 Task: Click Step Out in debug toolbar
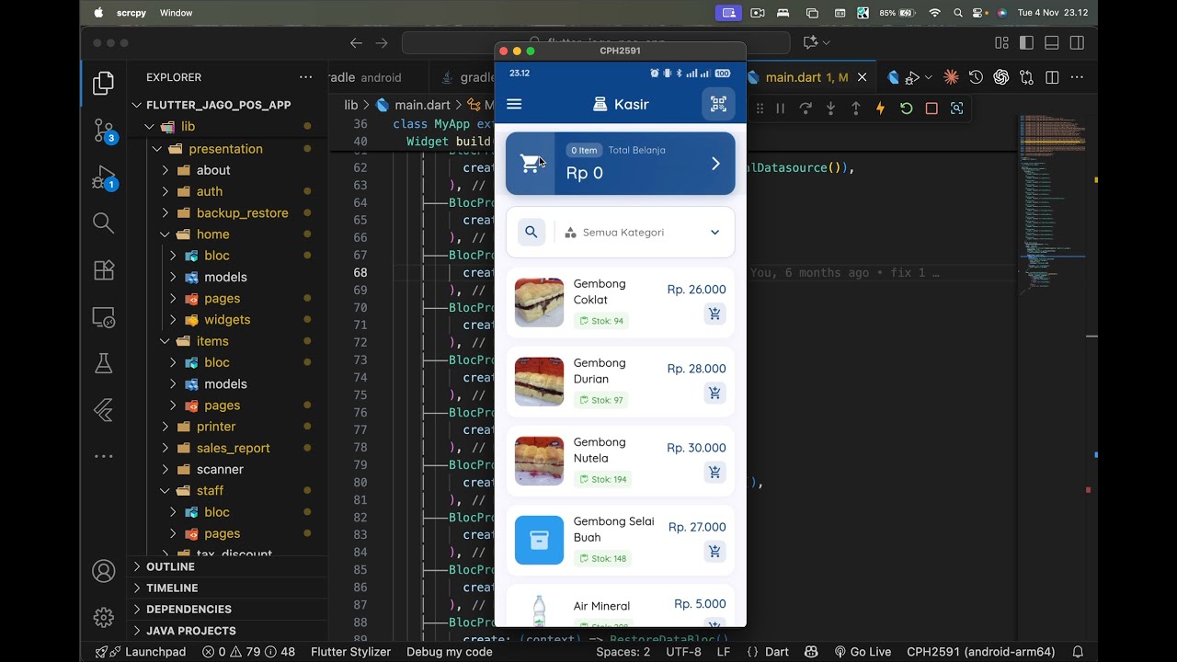[x=855, y=108]
